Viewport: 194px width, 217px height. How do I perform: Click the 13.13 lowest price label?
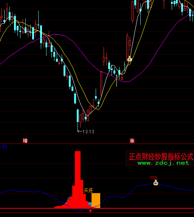coord(88,131)
